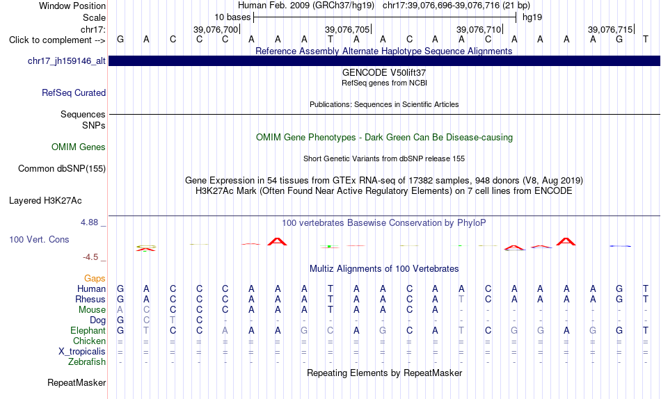Select the dark blue chr17_jh159146_alt alignment bar
This screenshot has width=661, height=399.
coord(384,61)
